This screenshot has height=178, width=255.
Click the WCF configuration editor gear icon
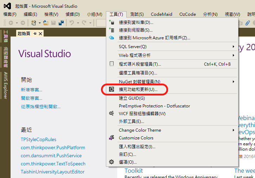[x=111, y=113]
